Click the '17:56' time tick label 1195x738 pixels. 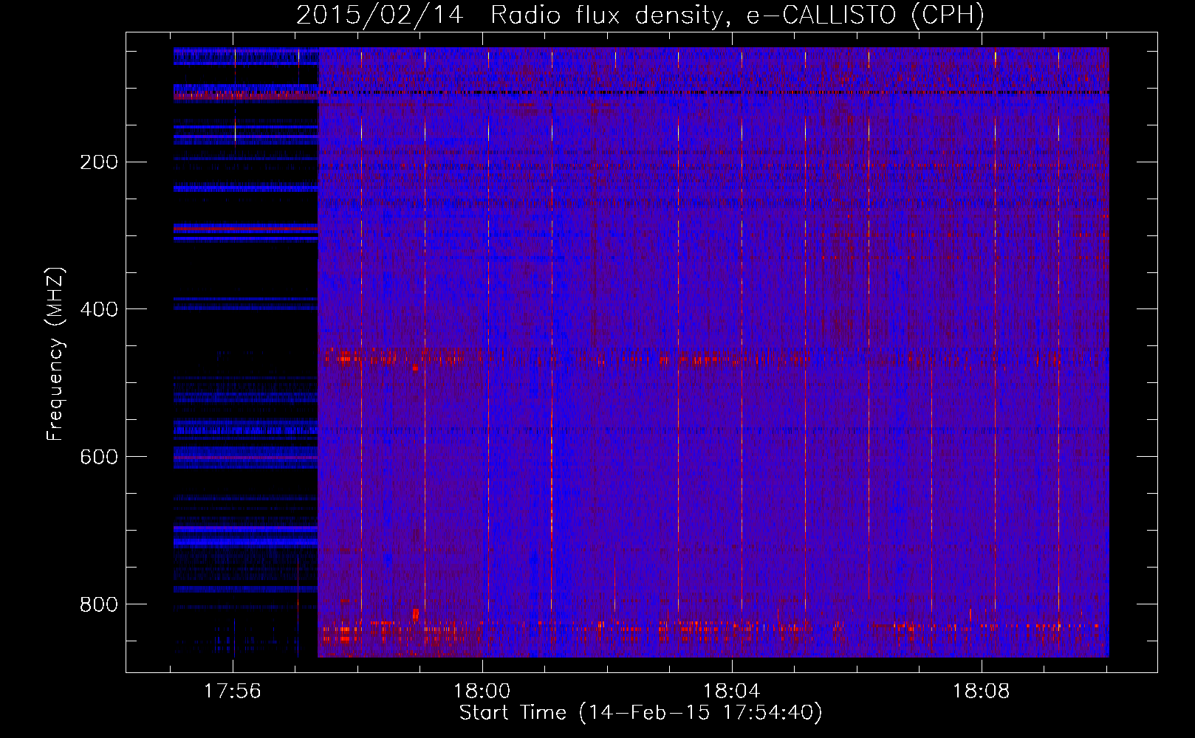coord(233,692)
